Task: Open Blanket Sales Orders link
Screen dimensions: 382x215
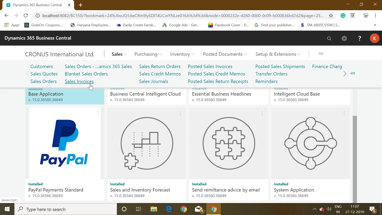Action: point(86,74)
